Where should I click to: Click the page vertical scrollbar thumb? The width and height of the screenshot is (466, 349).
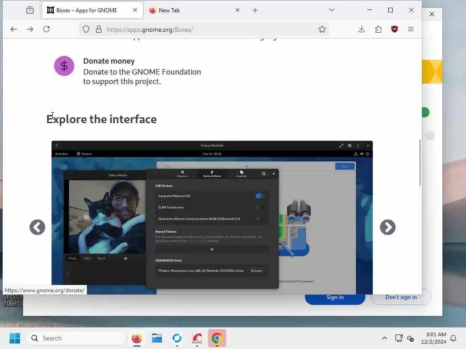click(x=420, y=163)
